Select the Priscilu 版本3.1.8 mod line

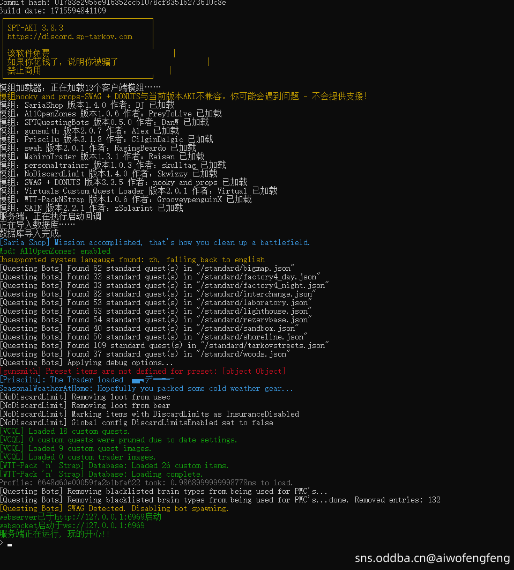107,139
